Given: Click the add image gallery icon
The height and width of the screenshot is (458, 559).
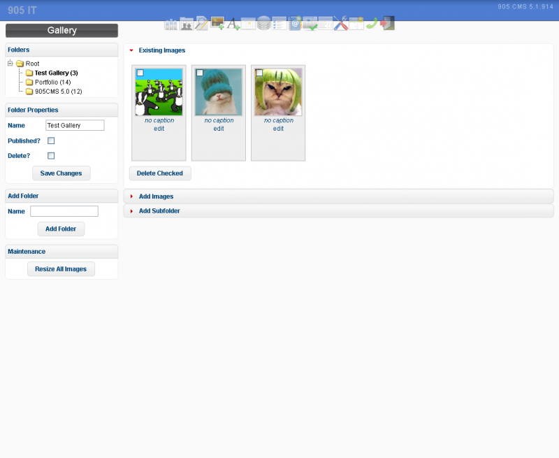Looking at the screenshot, I should (x=217, y=24).
